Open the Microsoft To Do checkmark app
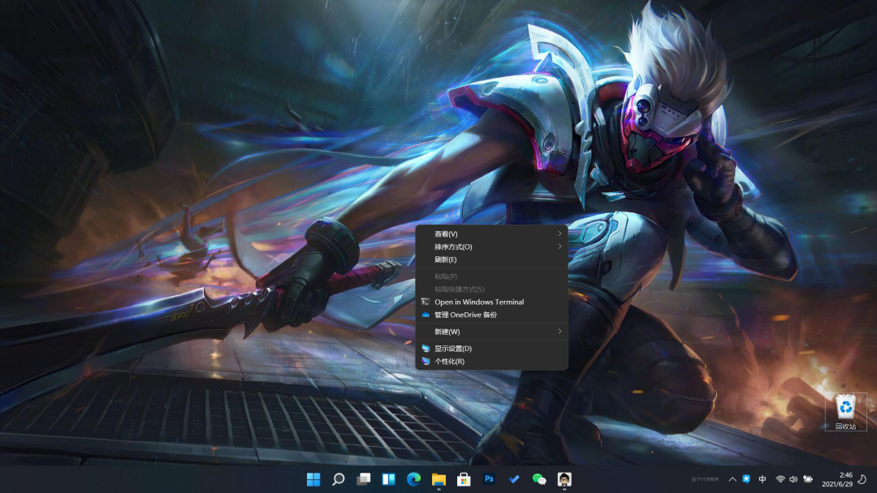877x493 pixels. coord(514,479)
